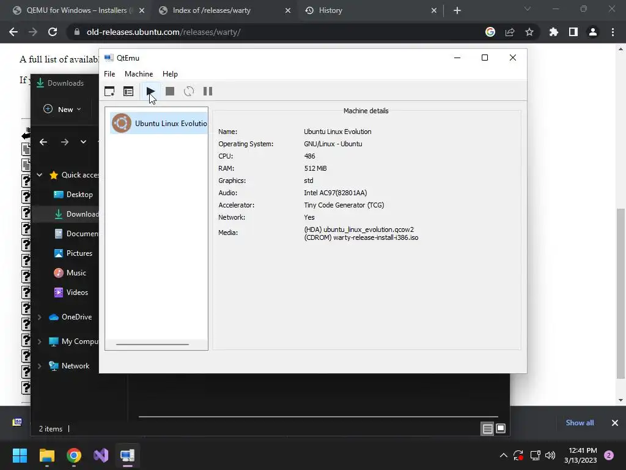Pause the machine with the pause icon
Image resolution: width=626 pixels, height=470 pixels.
[x=208, y=92]
